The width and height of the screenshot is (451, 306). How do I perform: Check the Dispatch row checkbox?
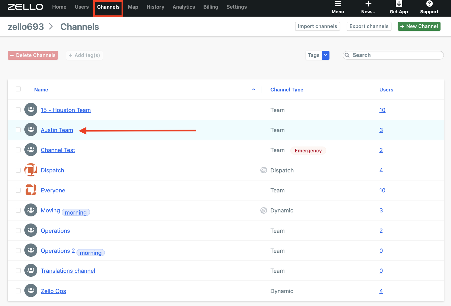coord(18,170)
